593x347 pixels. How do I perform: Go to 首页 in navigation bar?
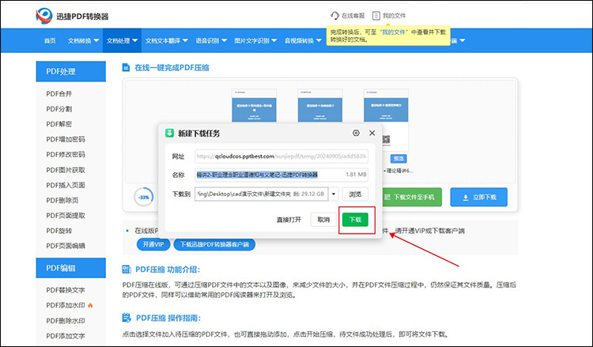pyautogui.click(x=50, y=40)
